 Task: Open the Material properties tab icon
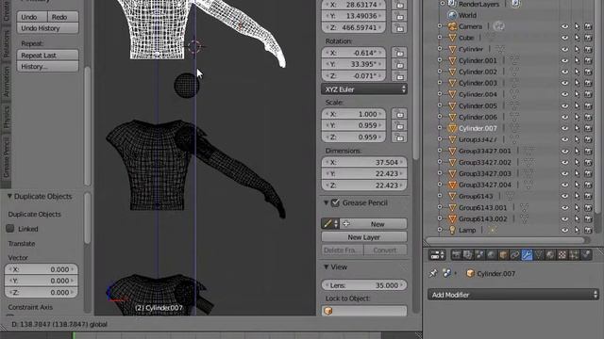pos(550,255)
